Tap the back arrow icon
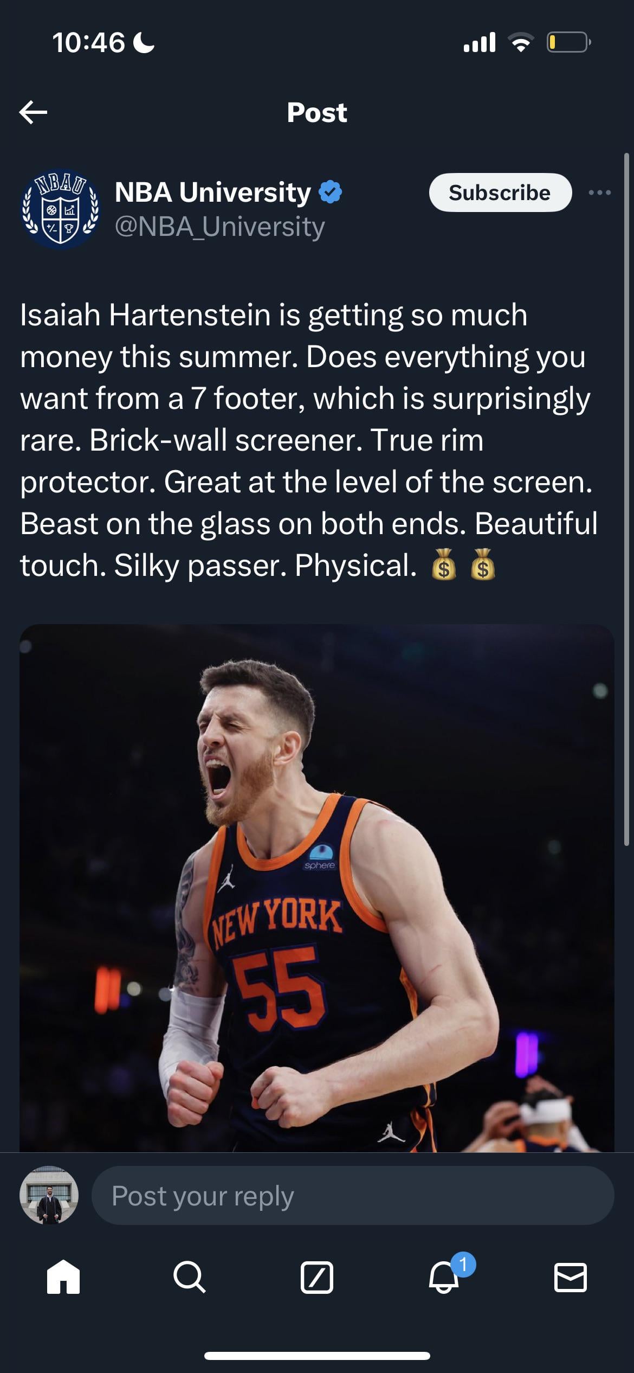The height and width of the screenshot is (1373, 634). point(33,112)
